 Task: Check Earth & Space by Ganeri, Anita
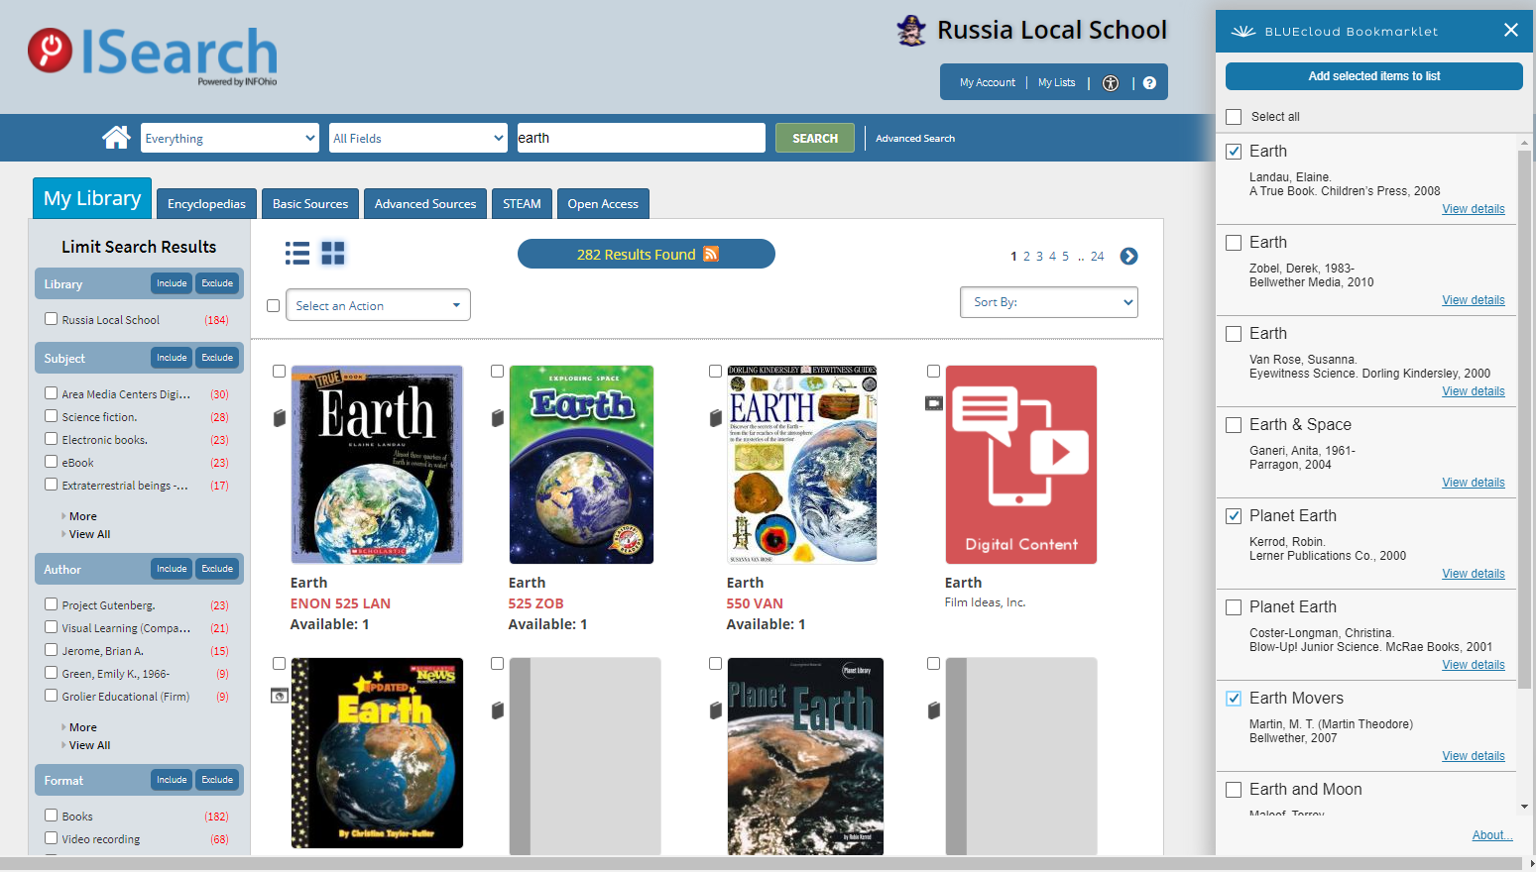(1234, 425)
